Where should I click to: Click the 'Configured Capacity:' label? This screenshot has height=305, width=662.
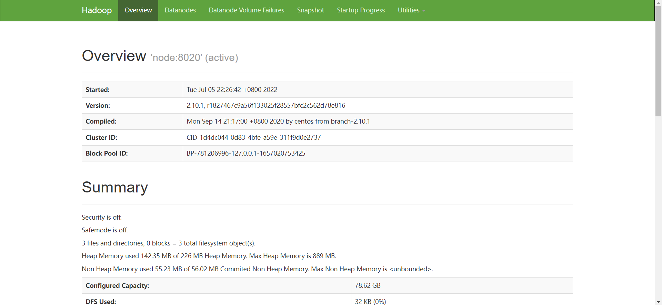(x=117, y=286)
